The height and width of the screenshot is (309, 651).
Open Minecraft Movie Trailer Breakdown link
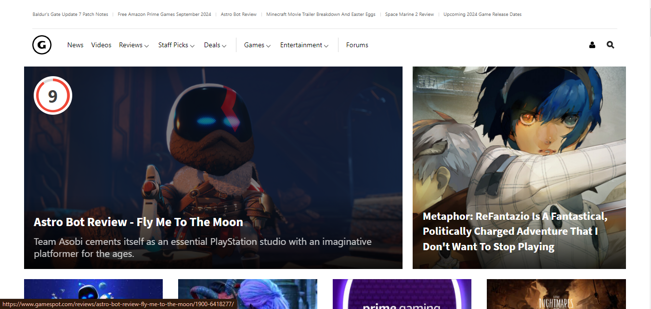click(321, 14)
